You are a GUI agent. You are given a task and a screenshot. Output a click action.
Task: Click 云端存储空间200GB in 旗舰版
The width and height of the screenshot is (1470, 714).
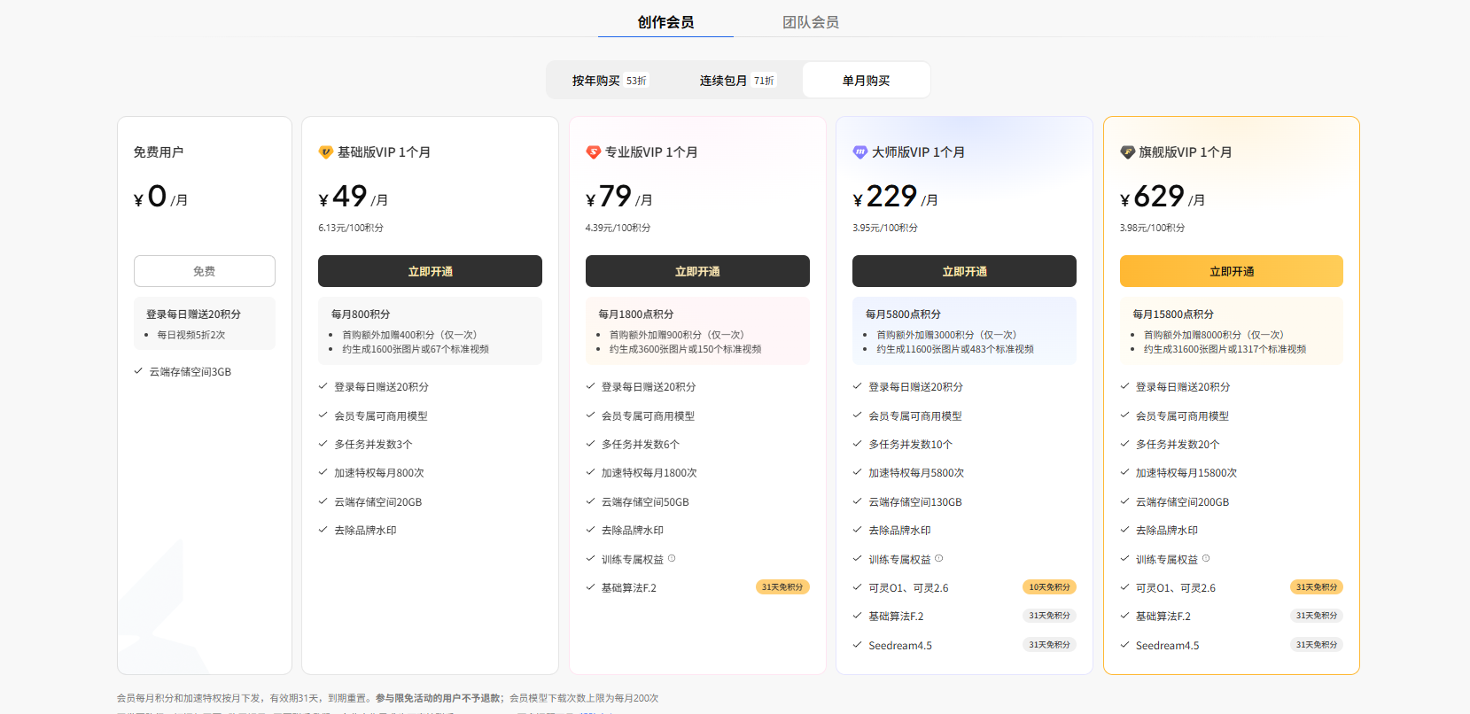click(x=1183, y=502)
